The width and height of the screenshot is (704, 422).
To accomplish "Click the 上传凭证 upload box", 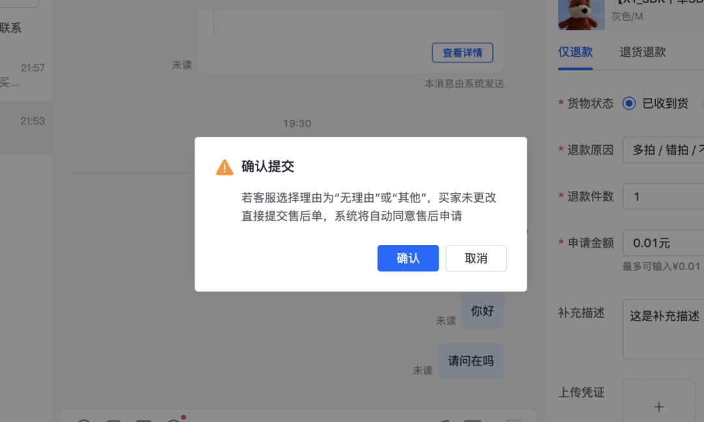I will [658, 401].
